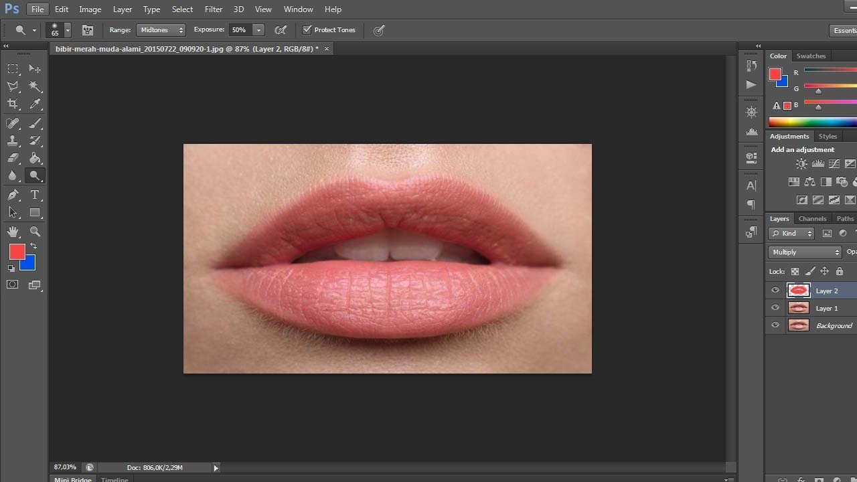Toggle tablet pressure for size
Viewport: 857px width, 482px height.
[379, 30]
